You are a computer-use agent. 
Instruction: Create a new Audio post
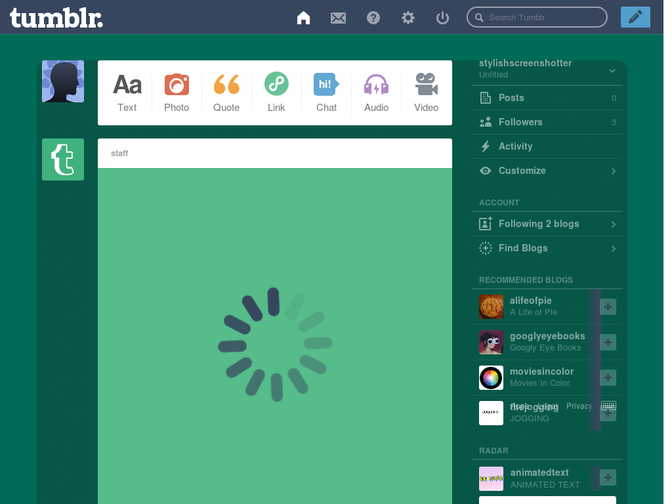[x=376, y=93]
